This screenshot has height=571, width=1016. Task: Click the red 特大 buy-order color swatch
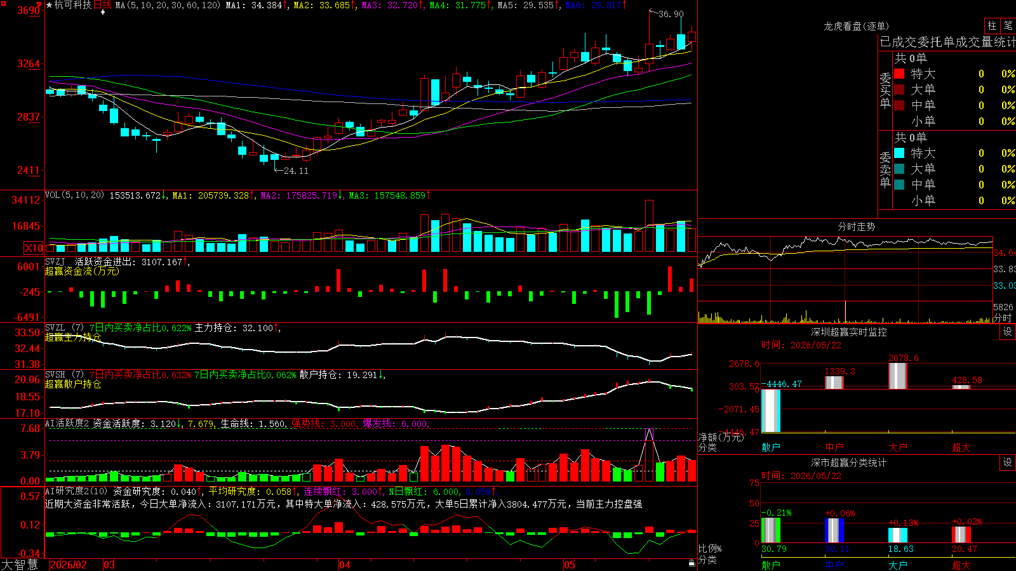[899, 74]
